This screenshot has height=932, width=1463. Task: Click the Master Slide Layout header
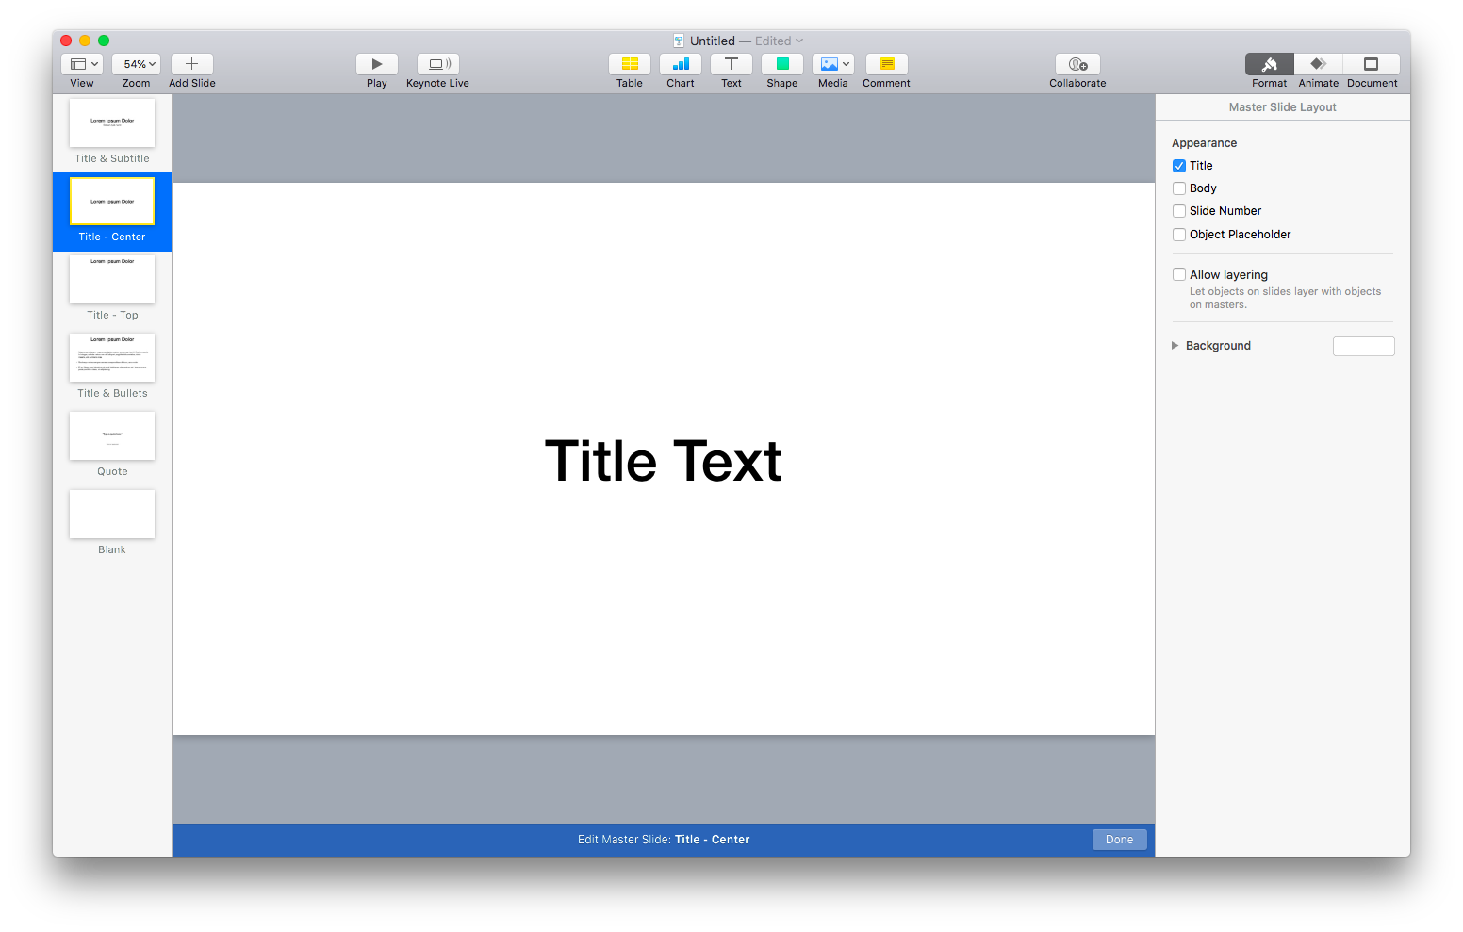1283,107
